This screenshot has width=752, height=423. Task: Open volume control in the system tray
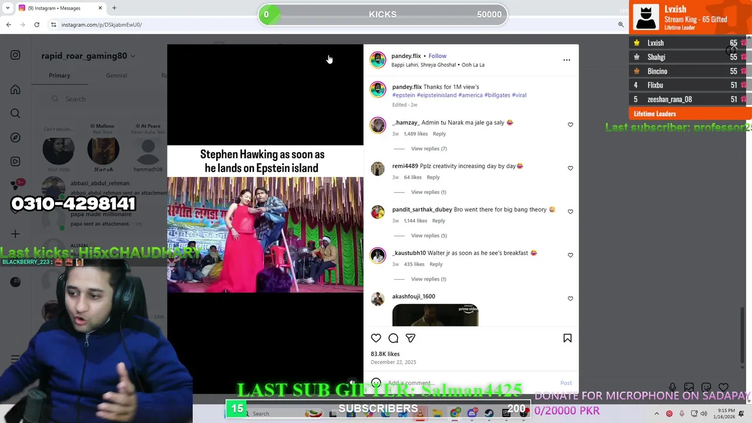(704, 414)
